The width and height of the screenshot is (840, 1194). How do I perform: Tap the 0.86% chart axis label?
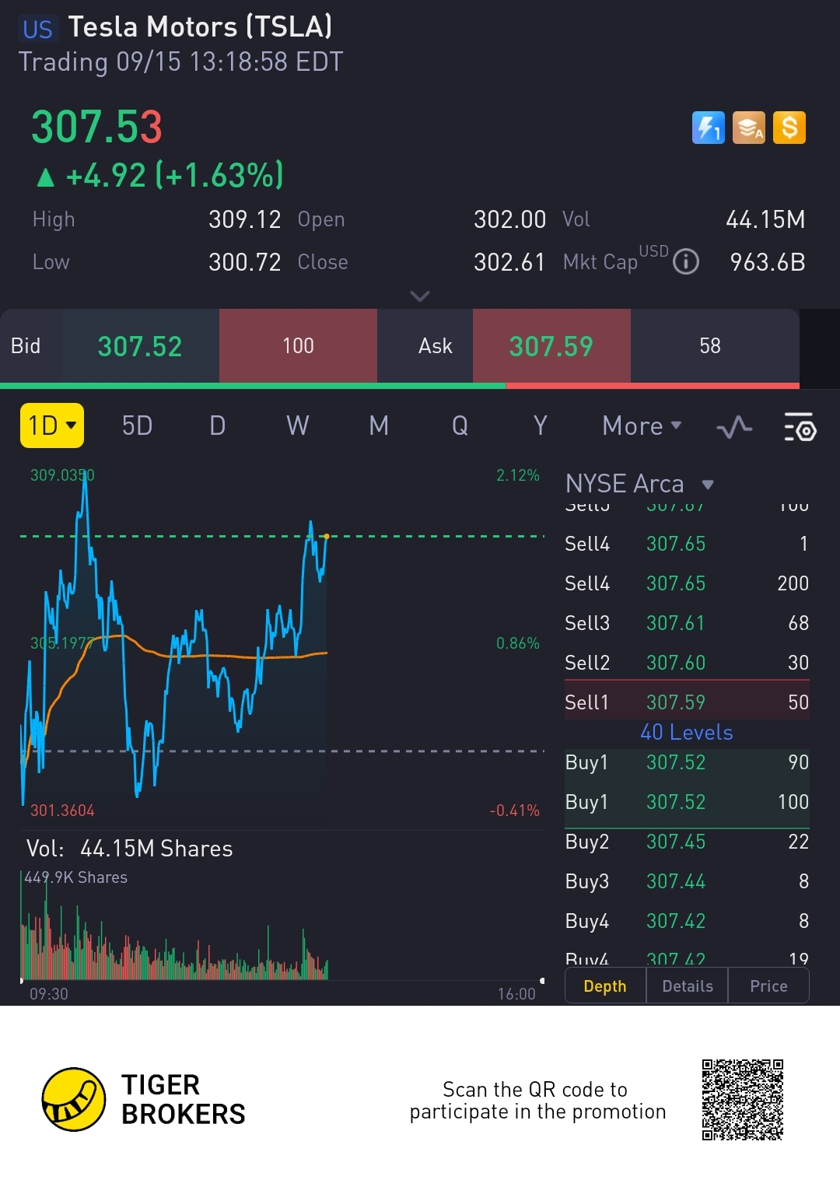point(518,643)
